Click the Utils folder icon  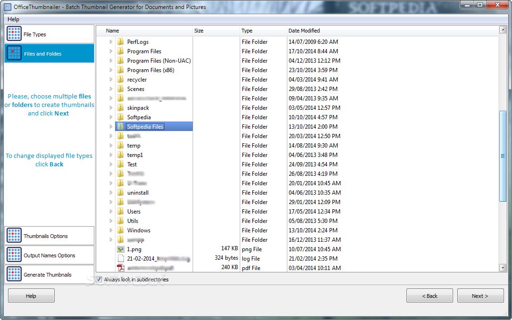coord(121,221)
